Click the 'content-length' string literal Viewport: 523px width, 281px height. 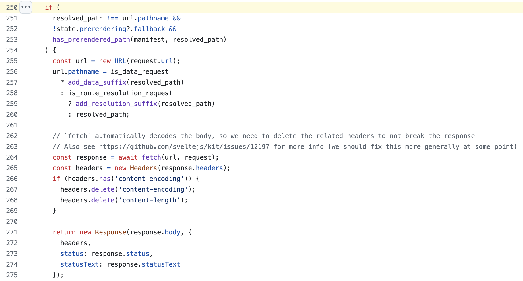click(x=149, y=200)
